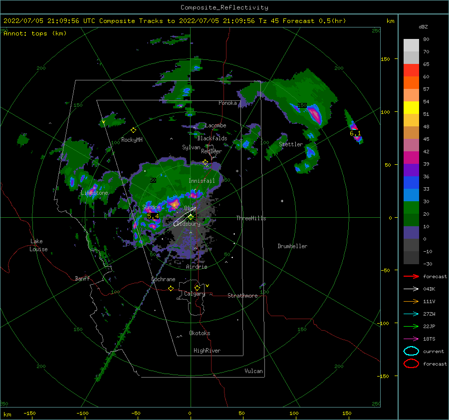Select the 80 dBZ light gray swatch
The image size is (449, 420).
(x=411, y=45)
